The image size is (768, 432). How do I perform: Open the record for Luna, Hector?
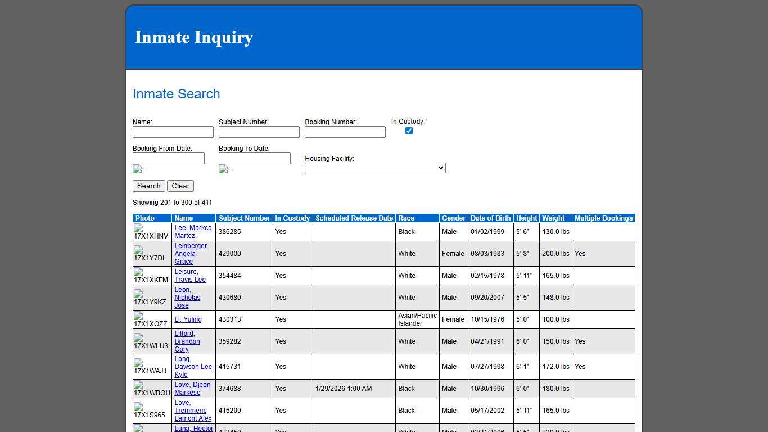pos(193,429)
